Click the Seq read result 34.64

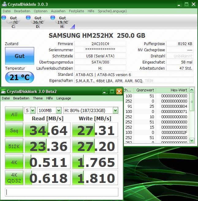pyautogui.click(x=48, y=130)
